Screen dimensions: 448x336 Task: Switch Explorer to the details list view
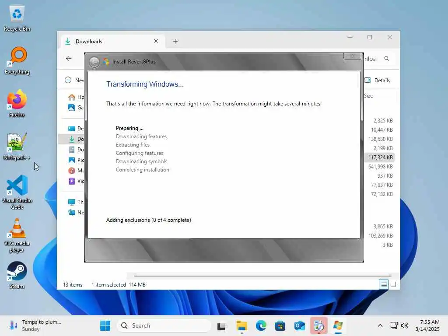[x=384, y=284]
